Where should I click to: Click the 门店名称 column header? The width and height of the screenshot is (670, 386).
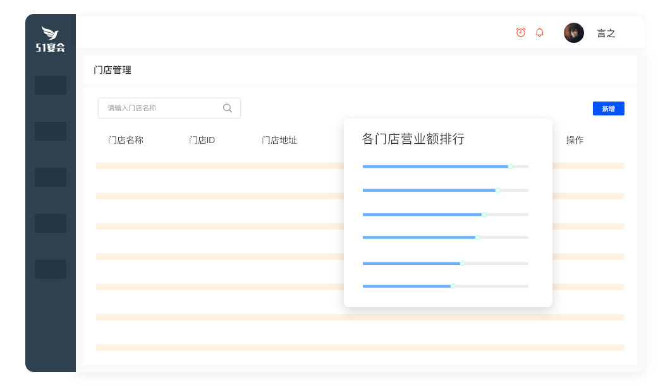coord(125,140)
